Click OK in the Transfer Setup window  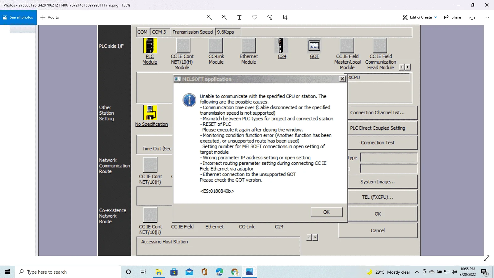click(383, 214)
